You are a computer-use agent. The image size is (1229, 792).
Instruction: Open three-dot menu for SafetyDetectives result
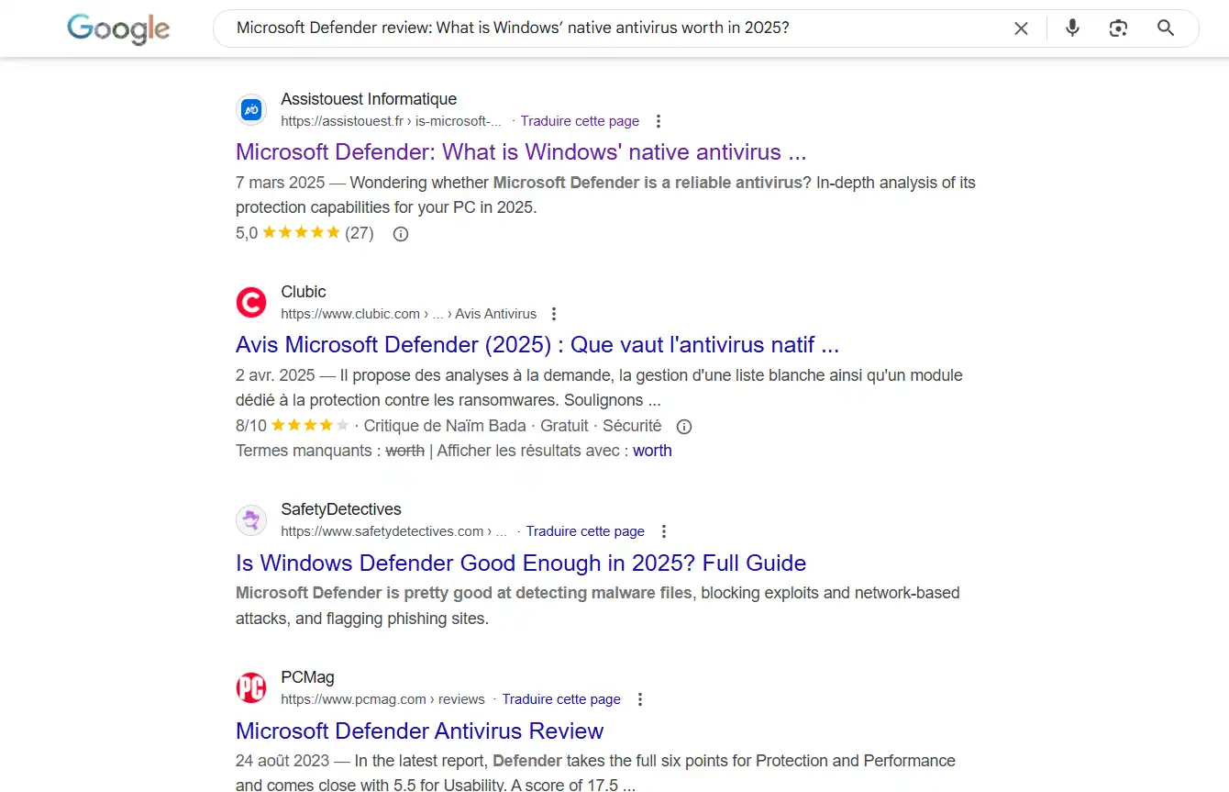tap(664, 531)
